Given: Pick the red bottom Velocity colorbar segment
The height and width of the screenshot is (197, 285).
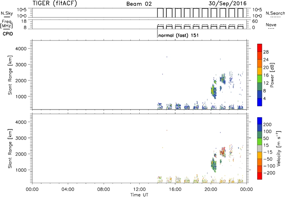Looking at the screenshot, I should pos(260,176).
